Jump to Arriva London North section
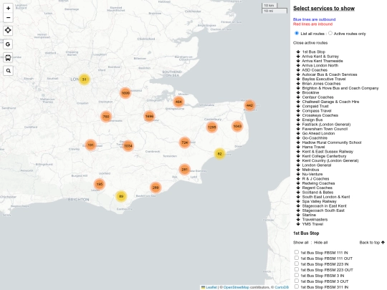 320,65
